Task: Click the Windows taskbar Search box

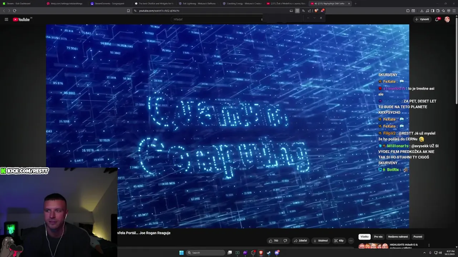Action: (x=206, y=253)
